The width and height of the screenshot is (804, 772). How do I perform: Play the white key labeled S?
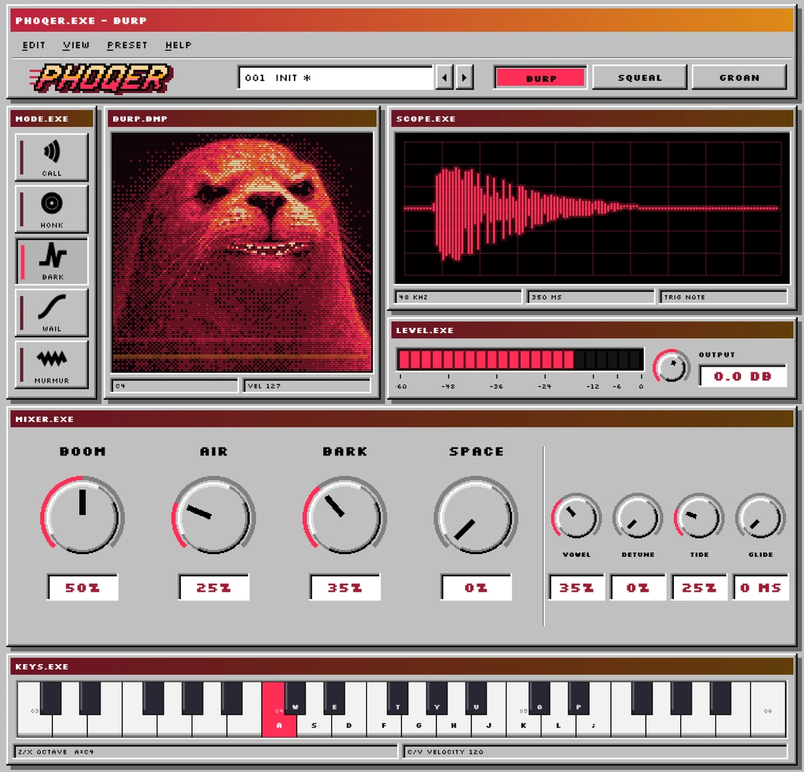314,725
